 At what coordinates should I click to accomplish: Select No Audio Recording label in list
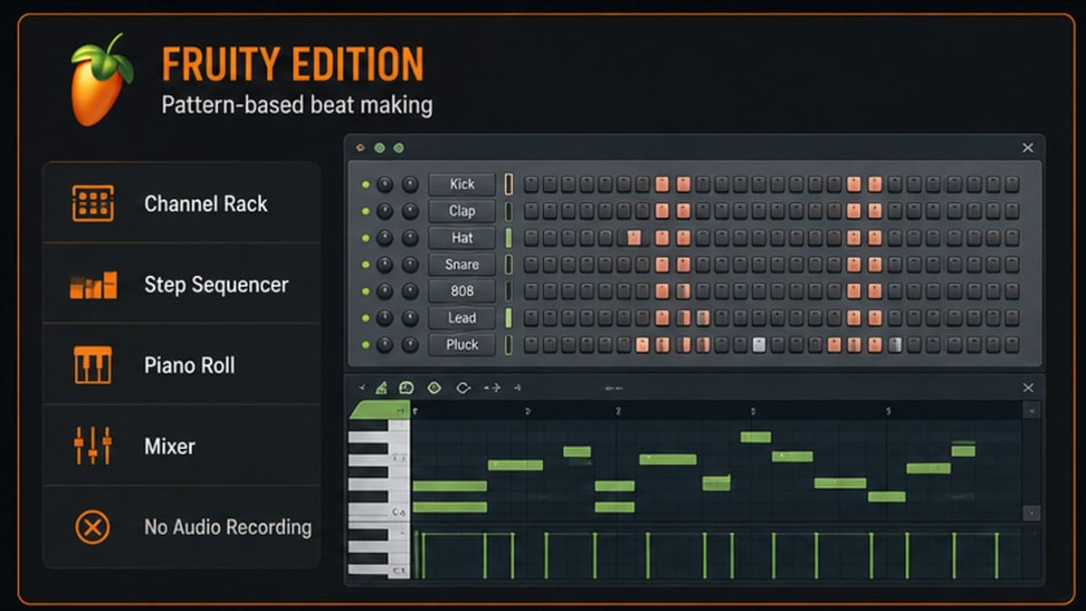tap(228, 527)
